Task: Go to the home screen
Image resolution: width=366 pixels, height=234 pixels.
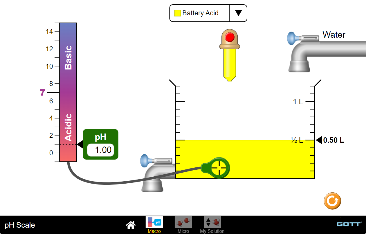Action: pos(131,225)
